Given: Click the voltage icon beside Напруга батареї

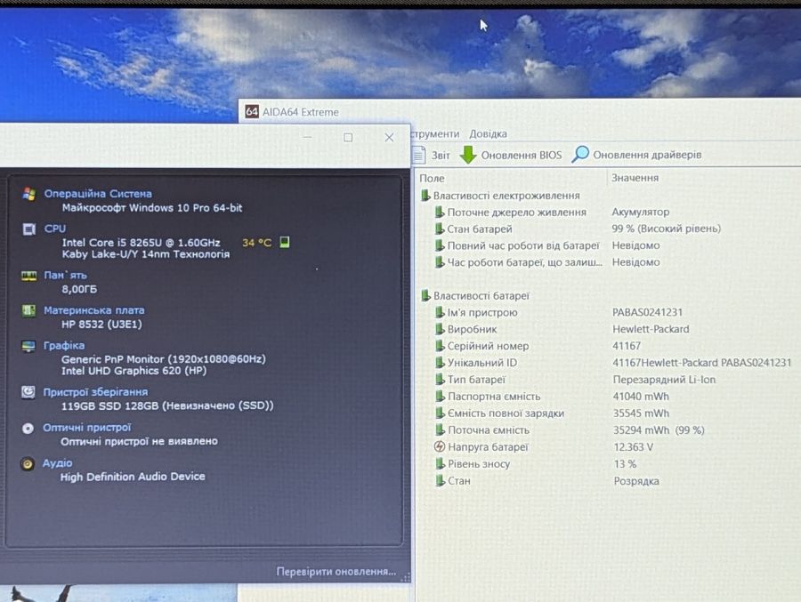Looking at the screenshot, I should pos(440,446).
